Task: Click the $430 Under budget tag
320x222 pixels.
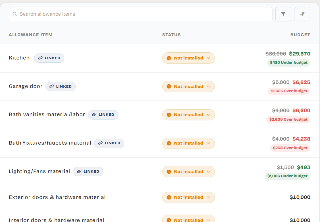Action: [x=288, y=63]
